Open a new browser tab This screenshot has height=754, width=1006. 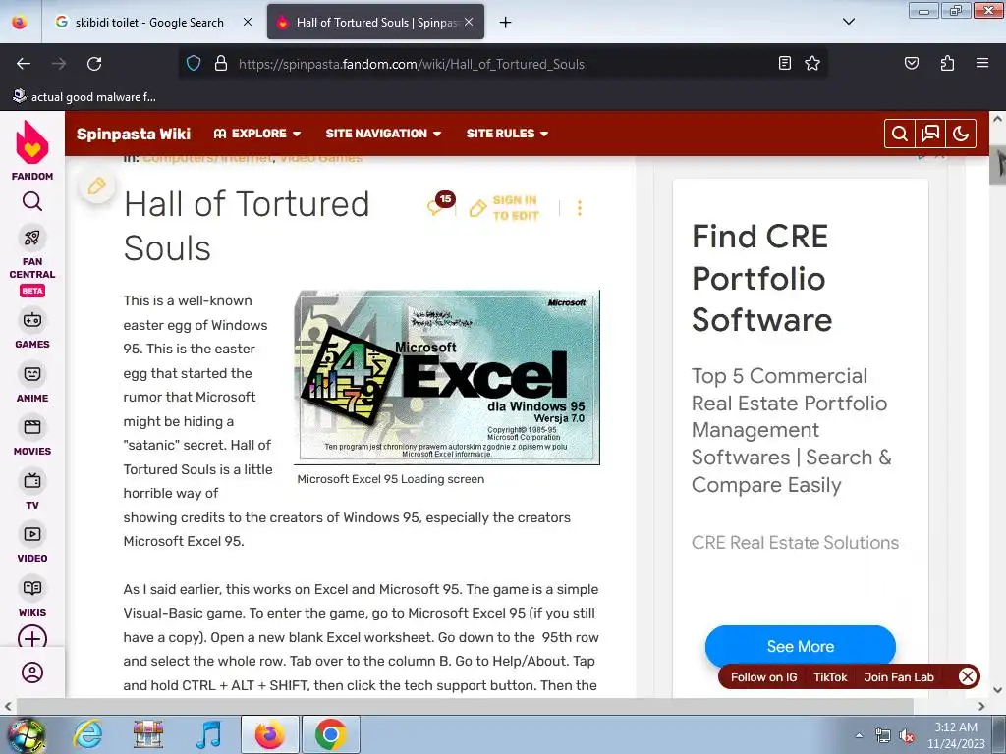506,23
